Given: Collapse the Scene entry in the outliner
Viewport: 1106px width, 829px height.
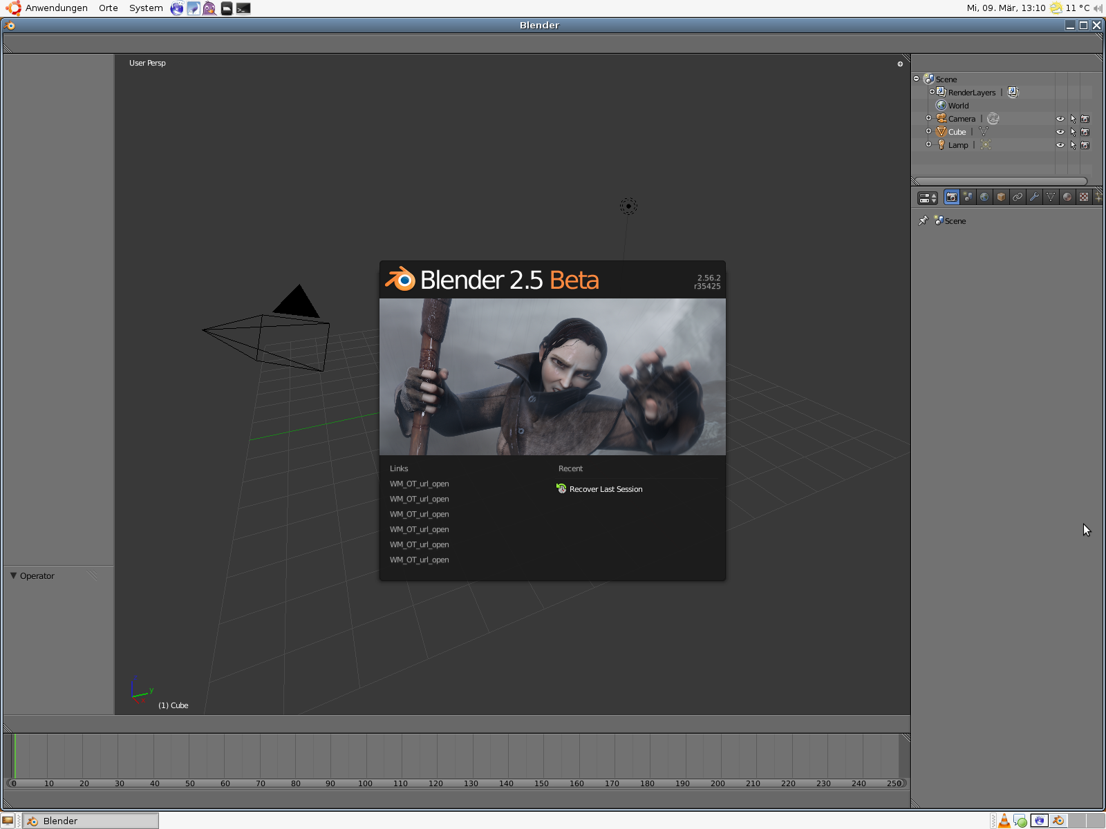Looking at the screenshot, I should coord(917,79).
